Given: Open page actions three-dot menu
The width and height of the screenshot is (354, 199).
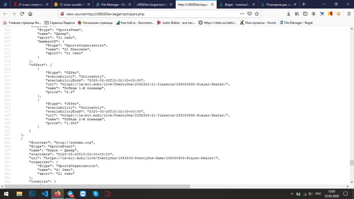Looking at the screenshot, I should pyautogui.click(x=242, y=14).
